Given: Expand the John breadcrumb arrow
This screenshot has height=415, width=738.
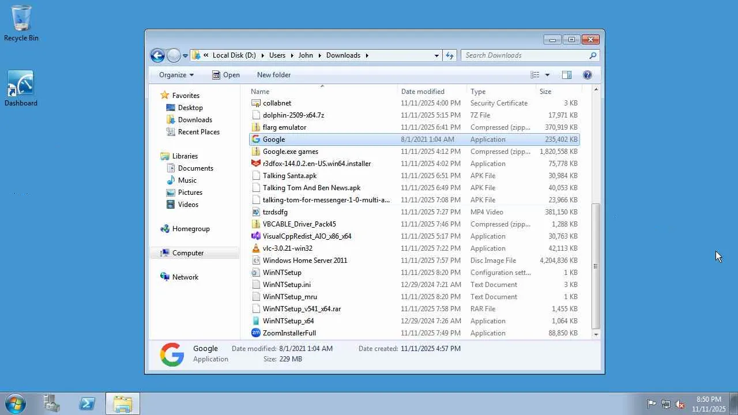Looking at the screenshot, I should (319, 55).
